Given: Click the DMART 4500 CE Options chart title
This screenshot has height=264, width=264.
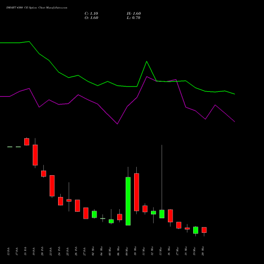Looking at the screenshot, I should 37,8.
